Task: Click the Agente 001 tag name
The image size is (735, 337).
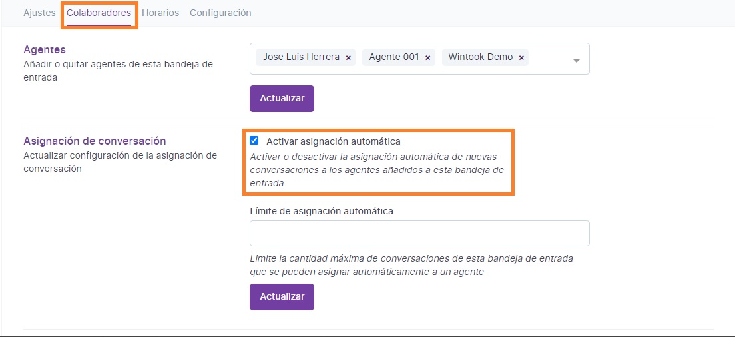Action: [x=393, y=57]
